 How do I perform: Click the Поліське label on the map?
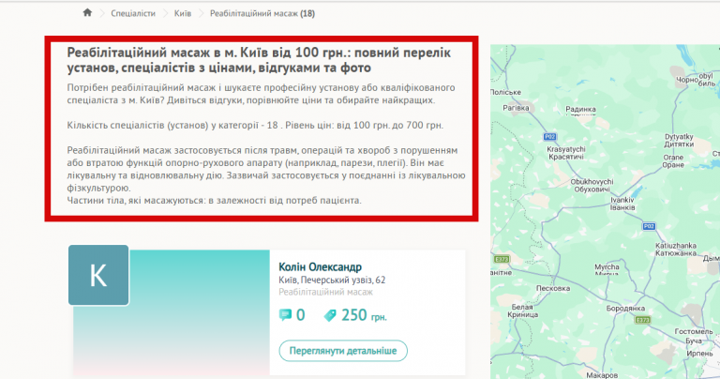click(505, 92)
